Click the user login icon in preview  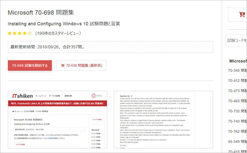click(x=94, y=96)
